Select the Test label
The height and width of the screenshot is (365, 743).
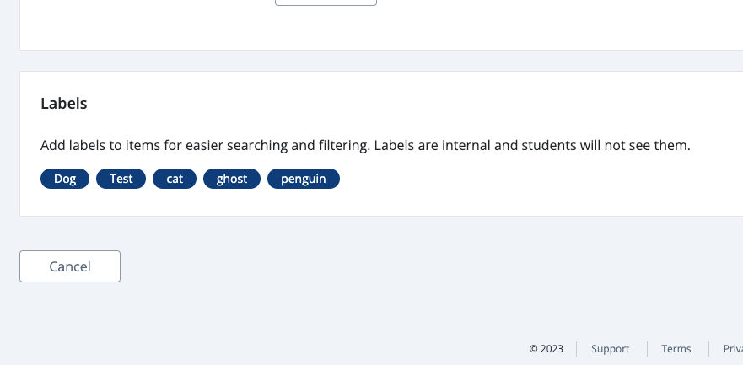(x=121, y=179)
